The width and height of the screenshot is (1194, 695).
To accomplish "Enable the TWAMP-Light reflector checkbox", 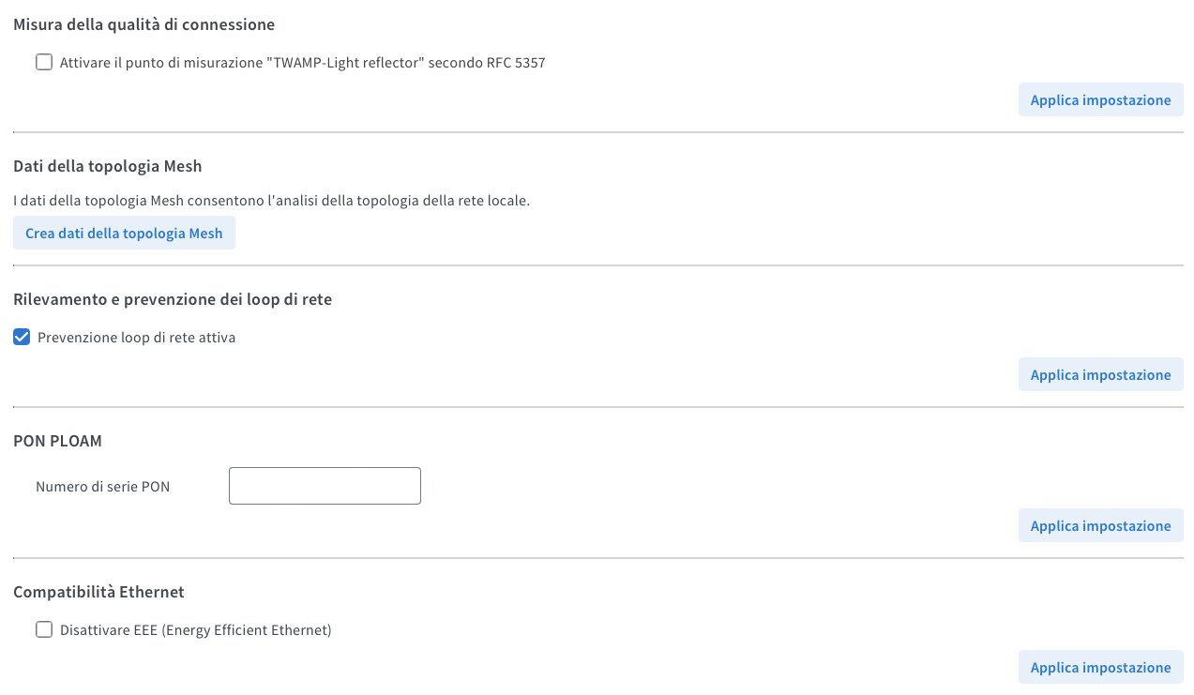I will 44,63.
